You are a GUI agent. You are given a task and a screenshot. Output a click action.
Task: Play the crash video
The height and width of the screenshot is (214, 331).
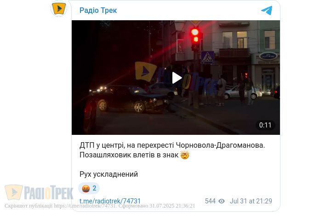coord(177,78)
